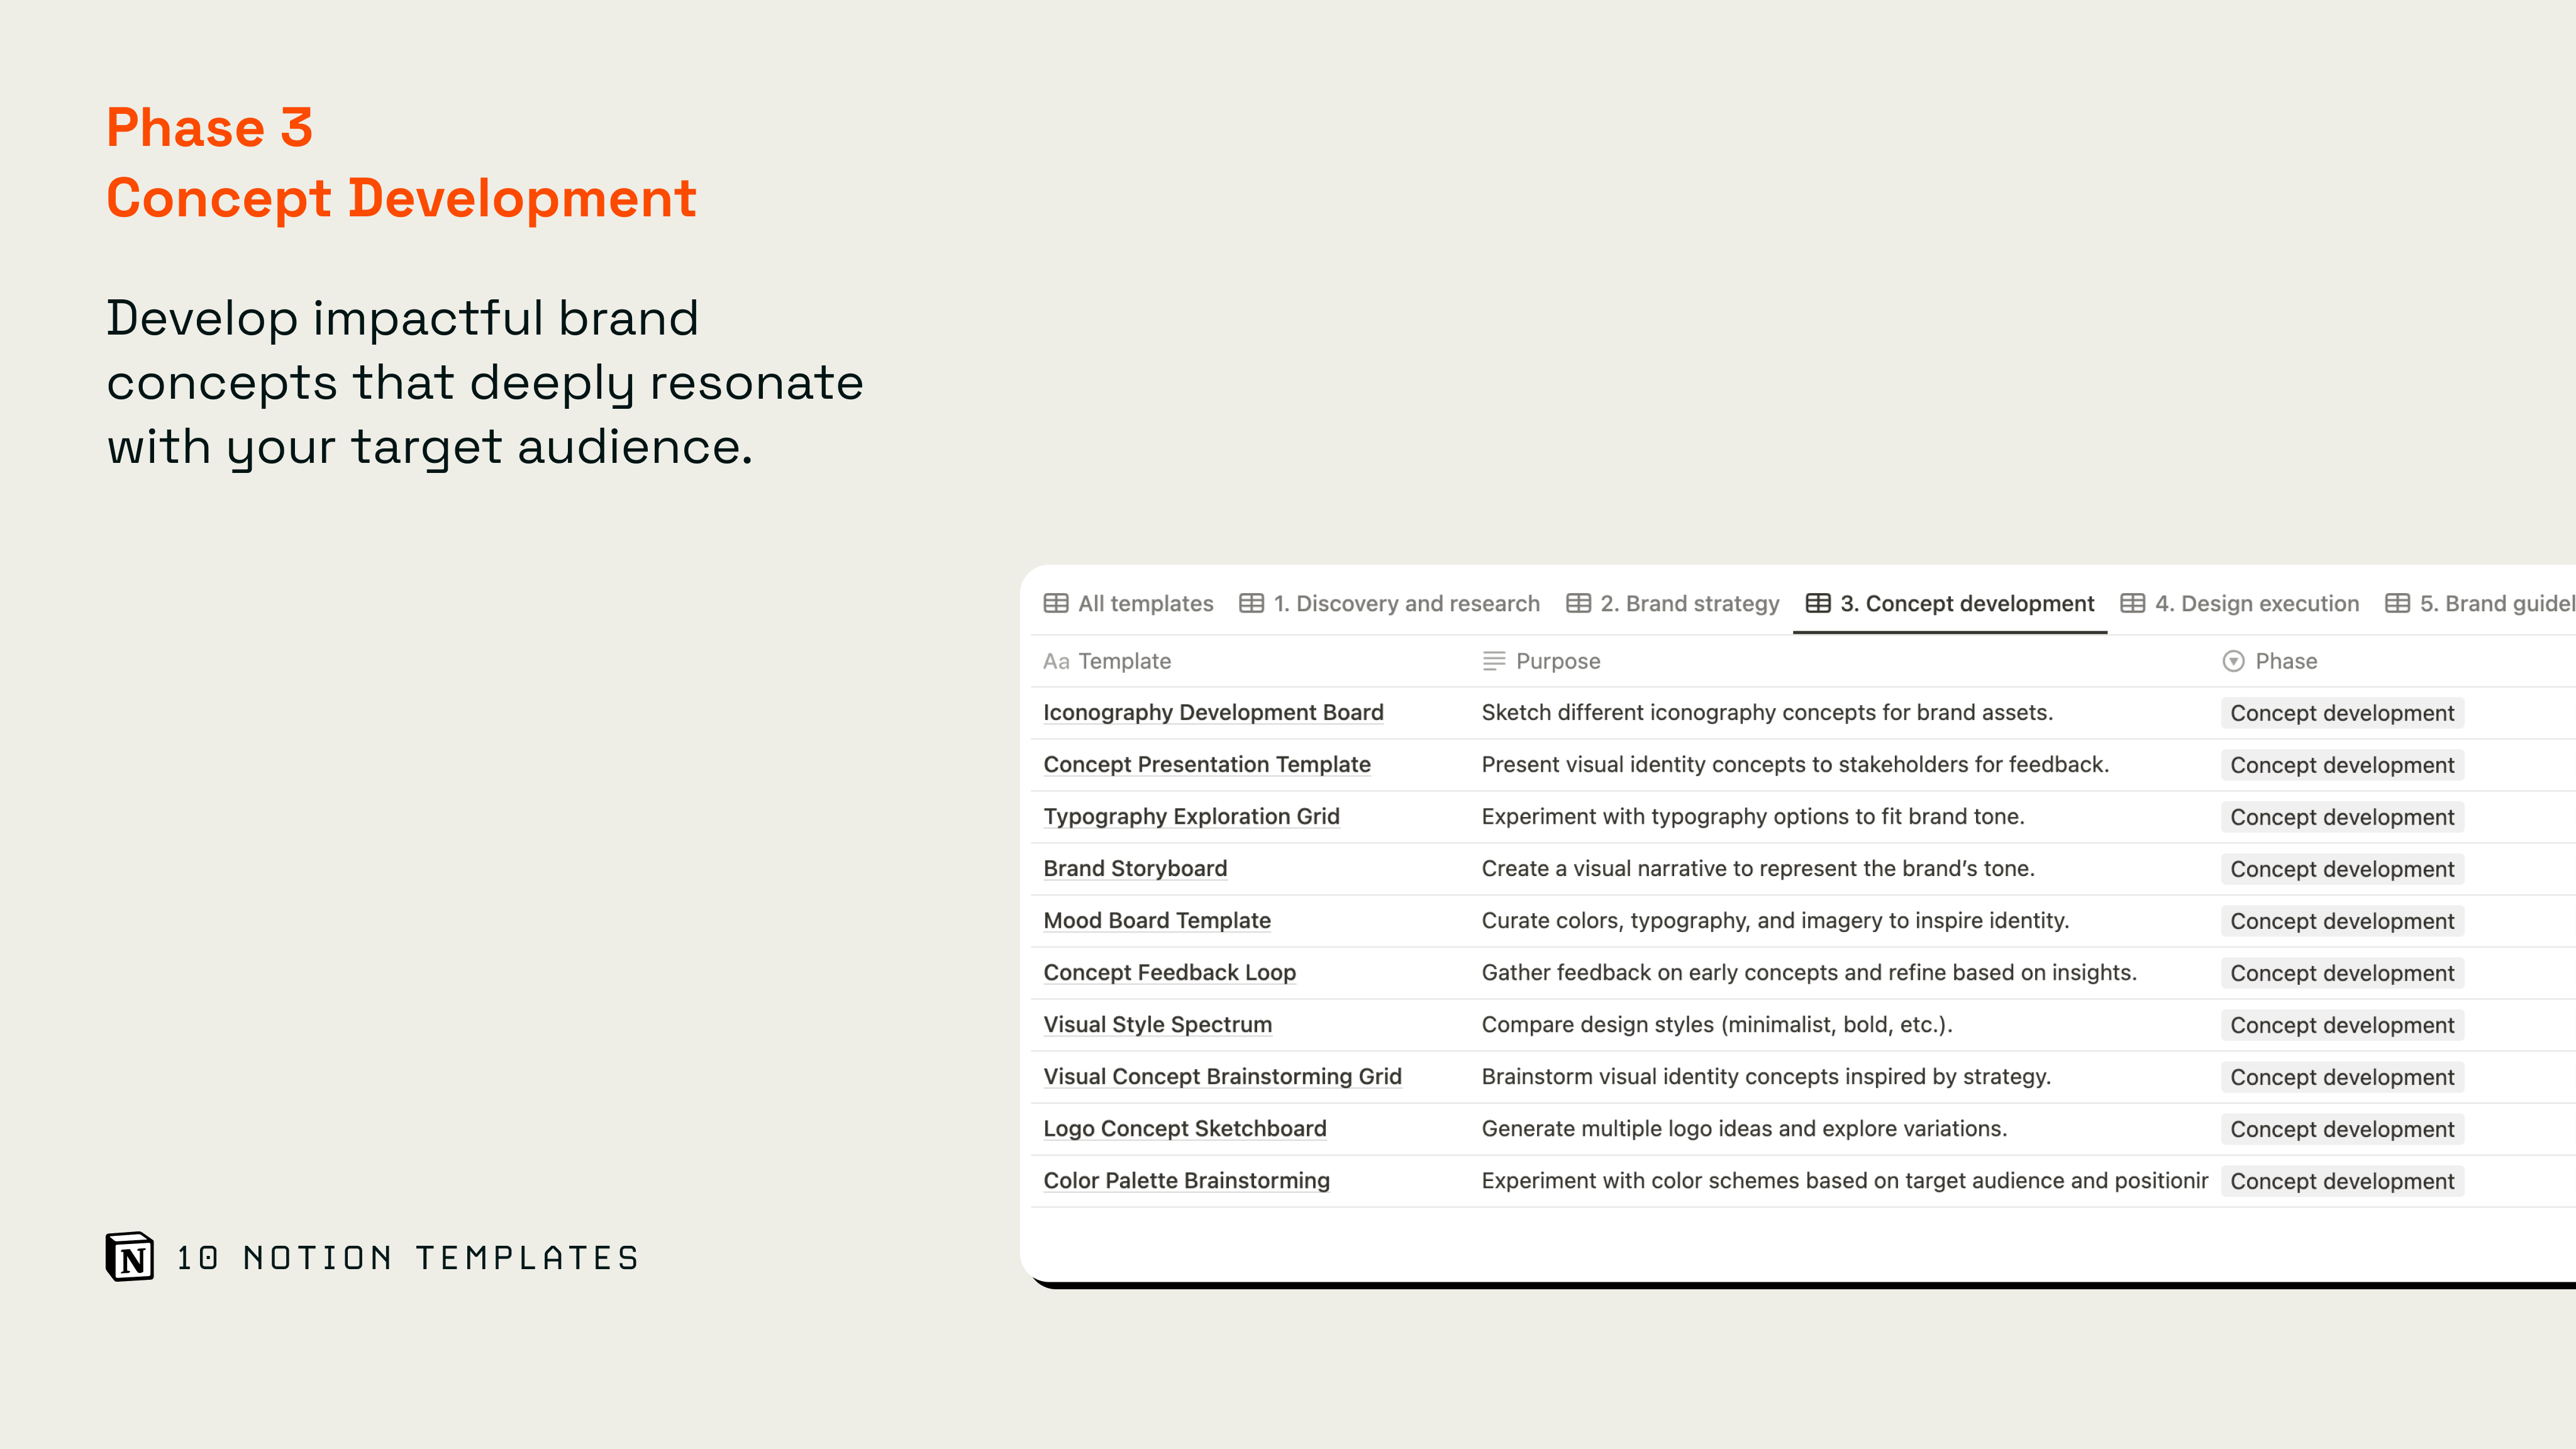2576x1449 pixels.
Task: Open Color Palette Brainstorming template
Action: pos(1186,1180)
